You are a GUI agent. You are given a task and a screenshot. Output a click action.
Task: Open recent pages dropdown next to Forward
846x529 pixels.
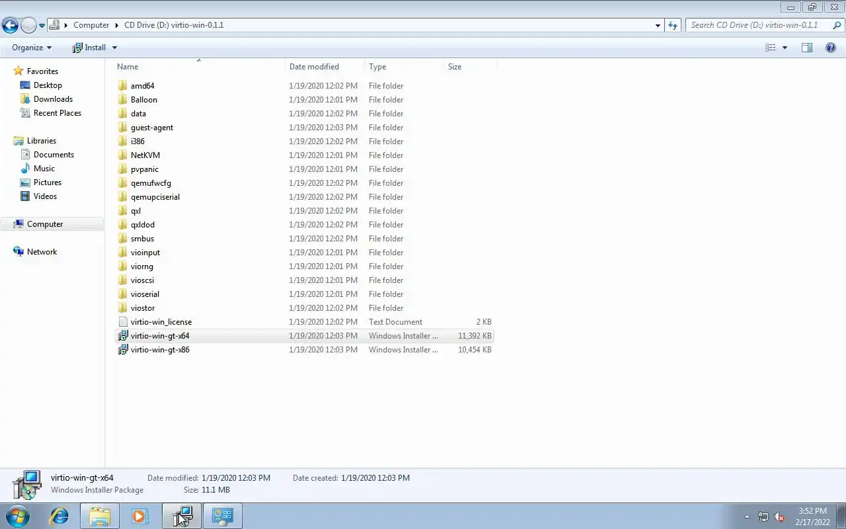coord(42,26)
